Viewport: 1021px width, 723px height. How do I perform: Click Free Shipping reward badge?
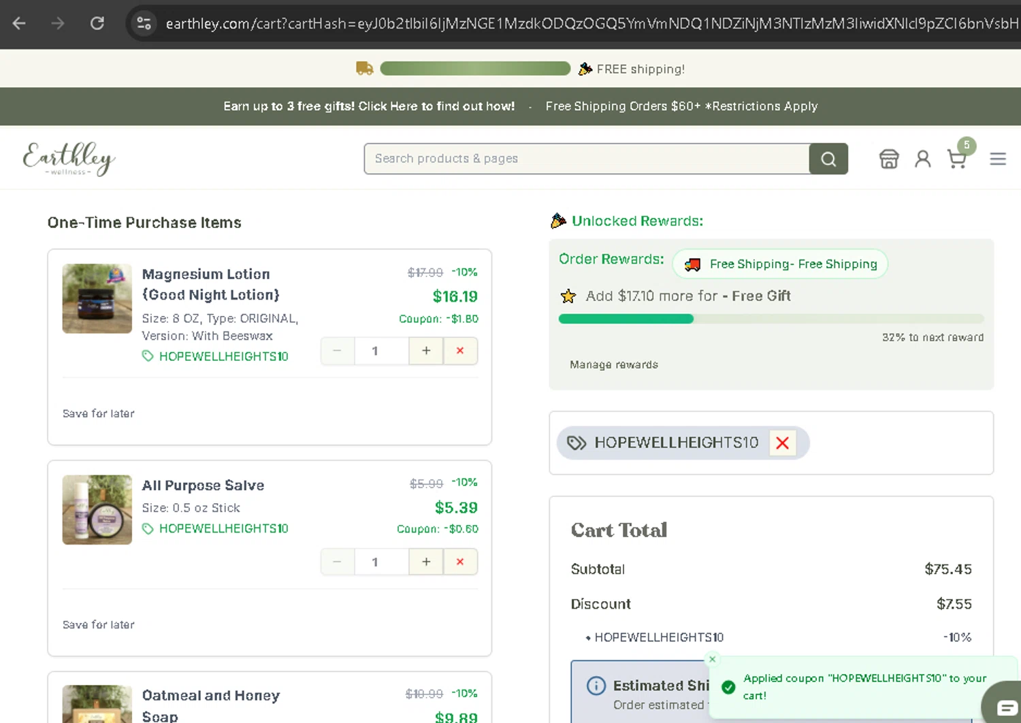point(780,264)
